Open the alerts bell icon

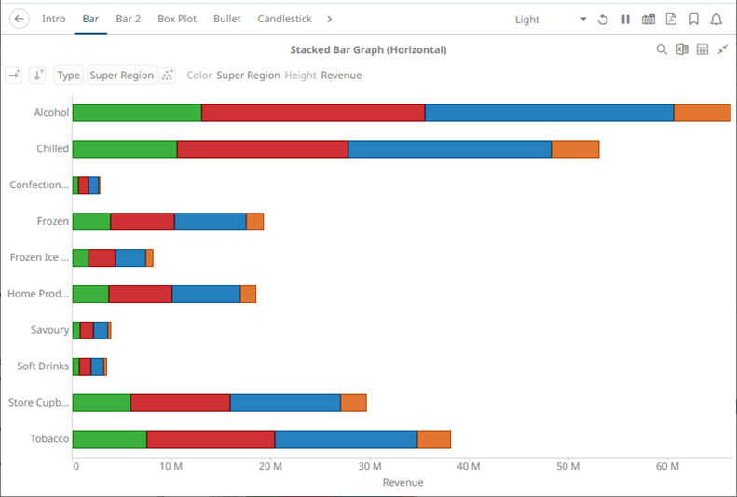pos(717,20)
